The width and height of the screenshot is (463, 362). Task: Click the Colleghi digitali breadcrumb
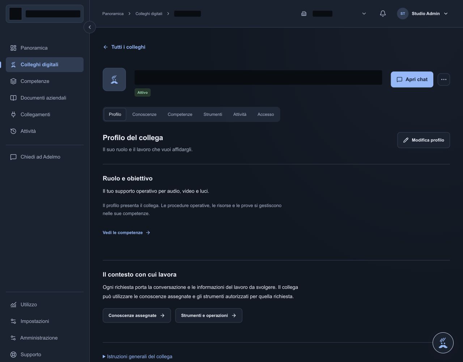(149, 13)
